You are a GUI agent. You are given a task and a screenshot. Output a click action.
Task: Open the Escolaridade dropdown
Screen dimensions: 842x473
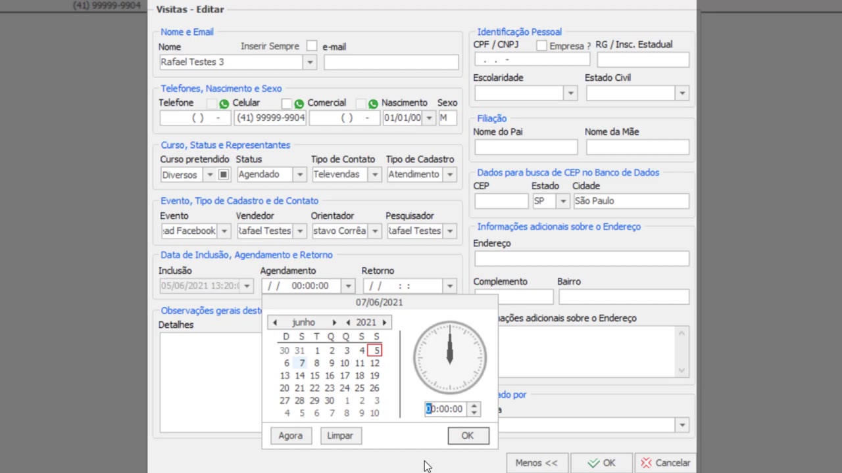570,93
